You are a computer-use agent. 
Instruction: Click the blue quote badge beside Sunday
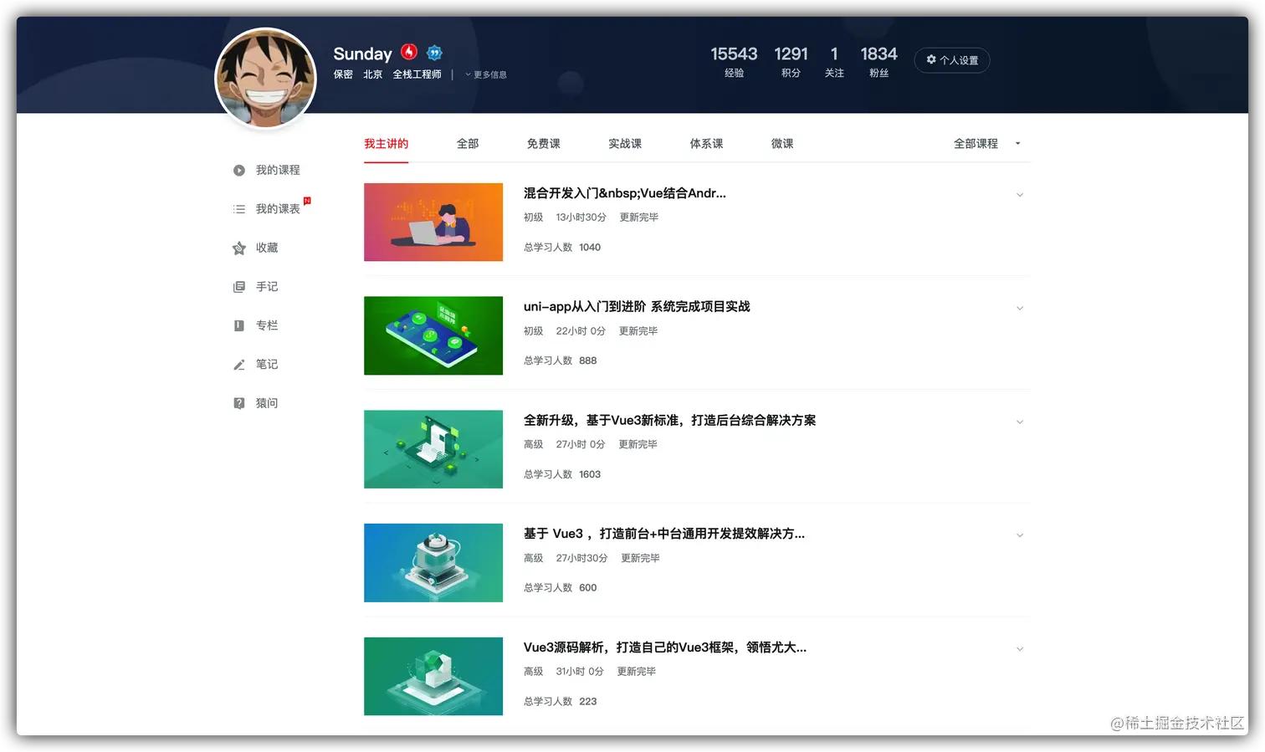(434, 52)
